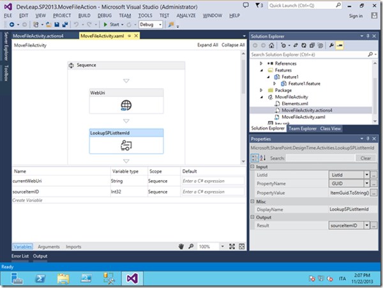Open the Result sourceItemID dropdown arrow
Image resolution: width=383 pixels, height=288 pixels.
pos(366,225)
